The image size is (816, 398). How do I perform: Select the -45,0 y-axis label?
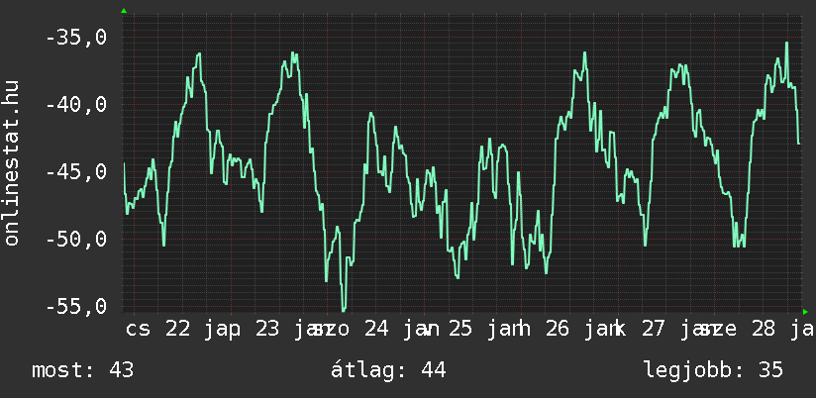pos(77,172)
